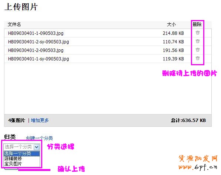Open the 选择一个分类 dropdown arrow

pos(36,147)
